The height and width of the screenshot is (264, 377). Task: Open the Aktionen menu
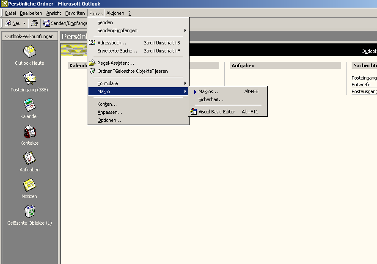pyautogui.click(x=115, y=13)
